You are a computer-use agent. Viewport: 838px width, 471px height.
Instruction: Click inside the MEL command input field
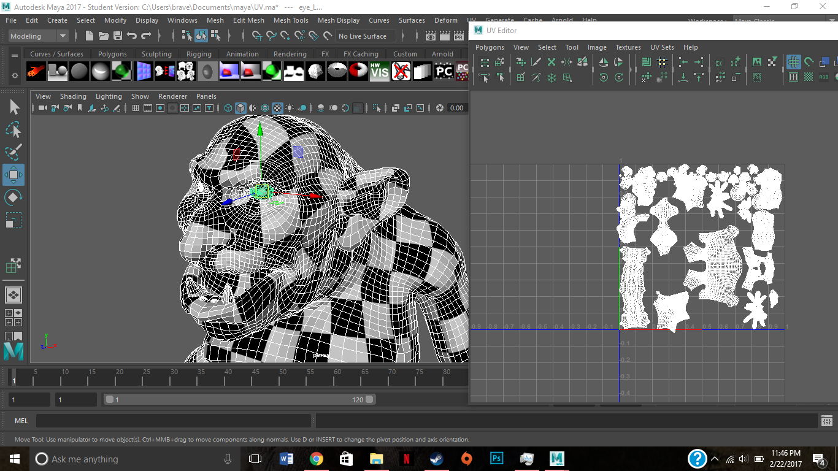point(172,421)
